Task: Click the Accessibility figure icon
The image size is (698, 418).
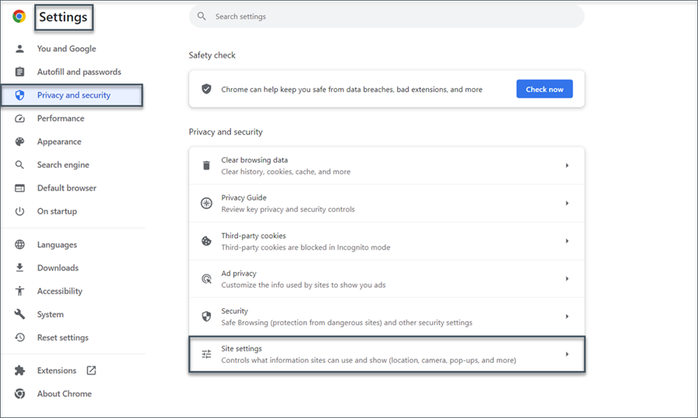Action: point(19,291)
